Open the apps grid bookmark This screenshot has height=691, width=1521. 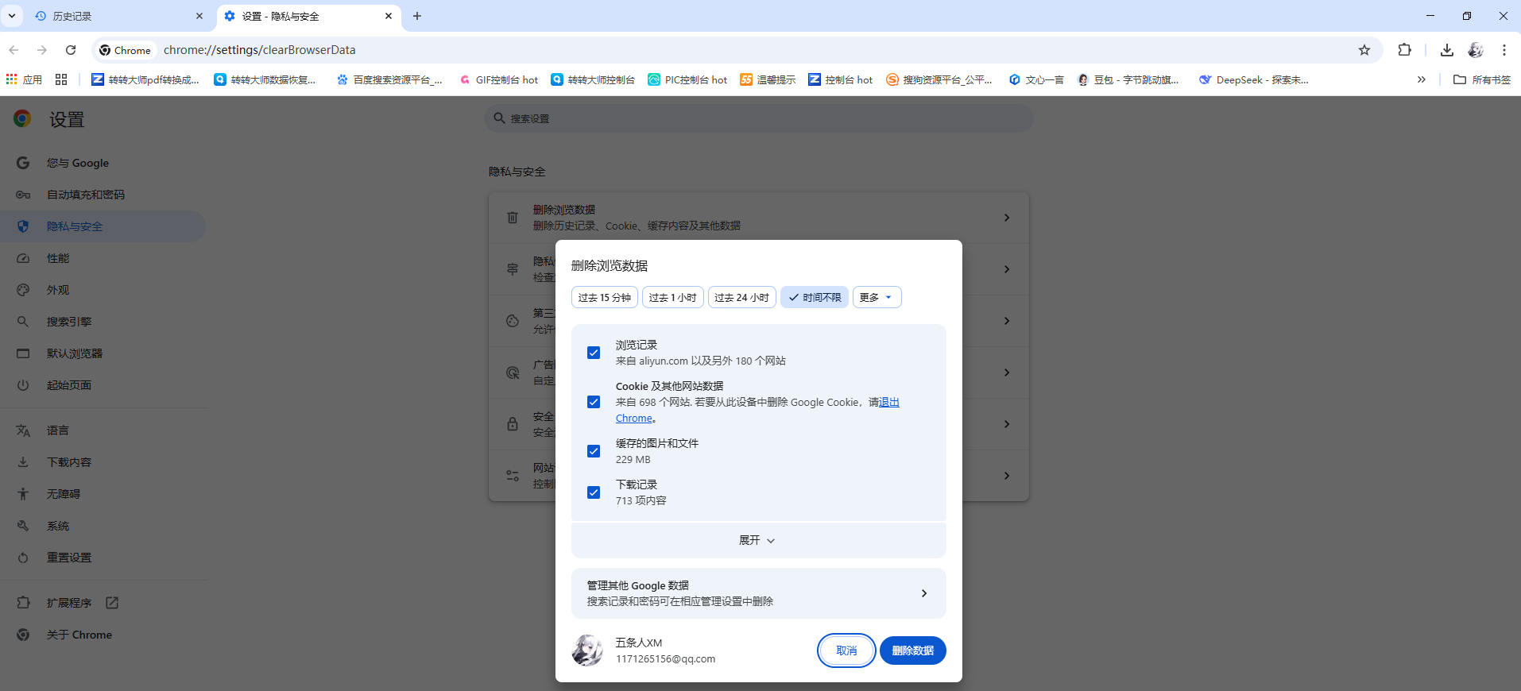pyautogui.click(x=24, y=79)
